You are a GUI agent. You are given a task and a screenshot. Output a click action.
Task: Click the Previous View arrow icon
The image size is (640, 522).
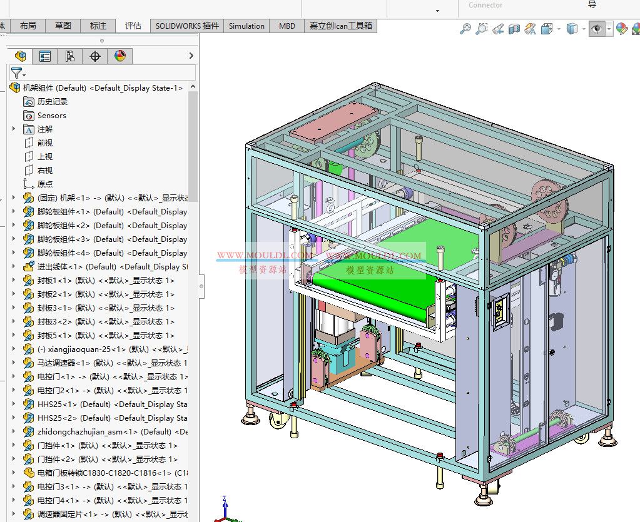pyautogui.click(x=498, y=29)
